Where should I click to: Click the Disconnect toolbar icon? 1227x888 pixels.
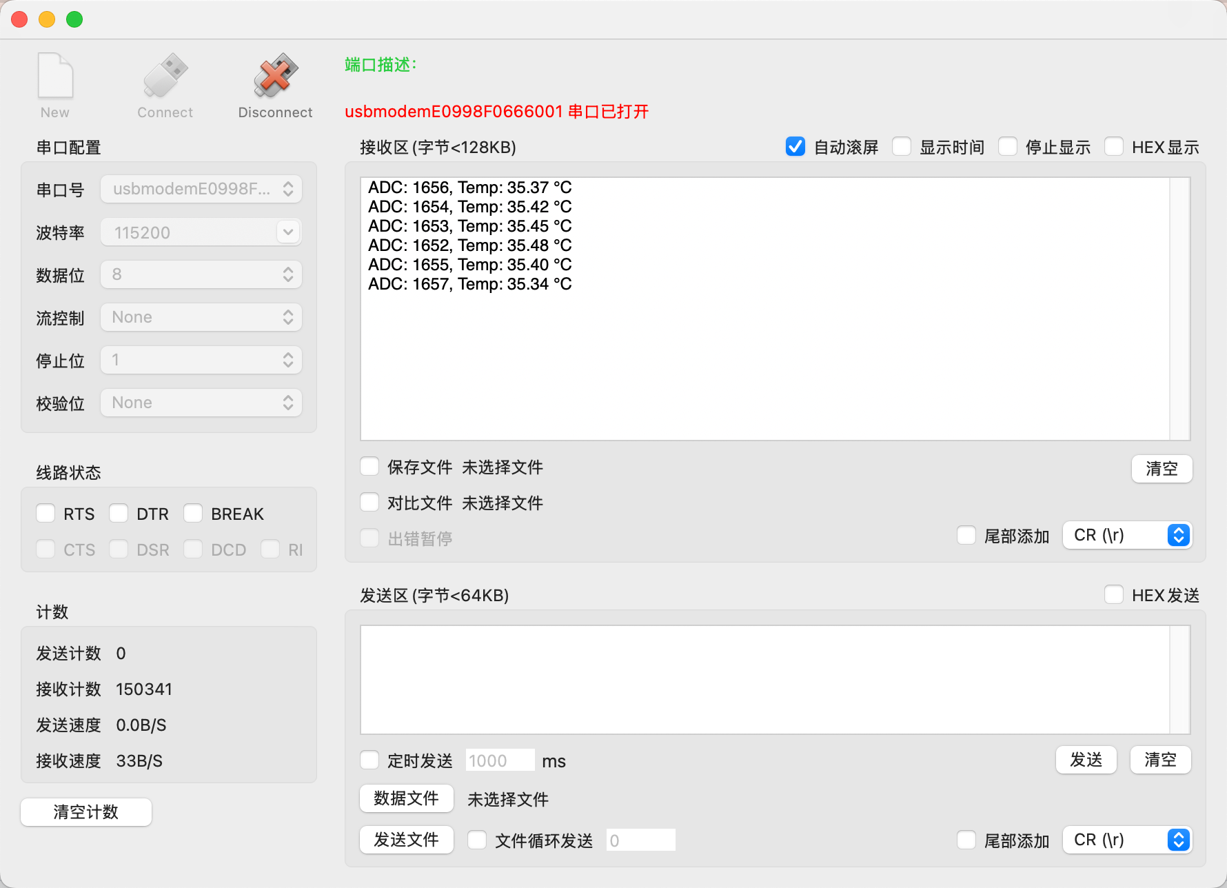(x=275, y=77)
